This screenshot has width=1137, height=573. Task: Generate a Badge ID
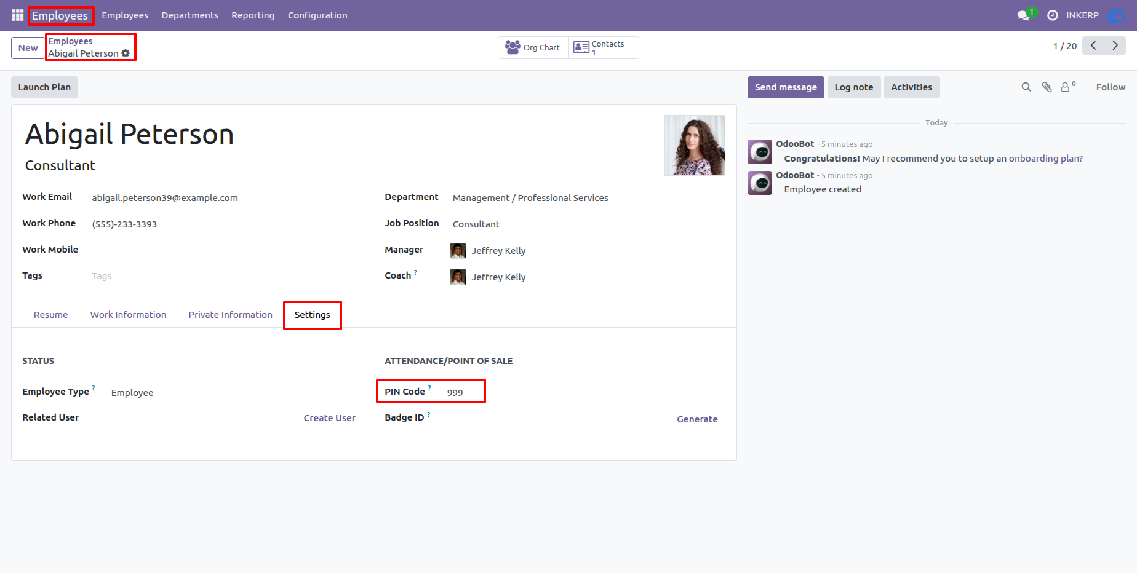697,419
